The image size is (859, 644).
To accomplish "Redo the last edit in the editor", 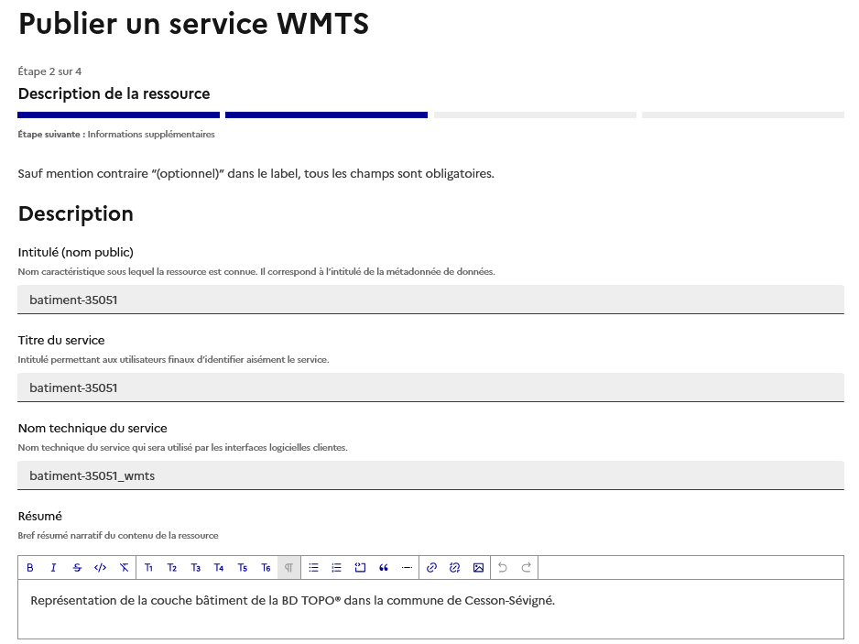I will coord(525,567).
